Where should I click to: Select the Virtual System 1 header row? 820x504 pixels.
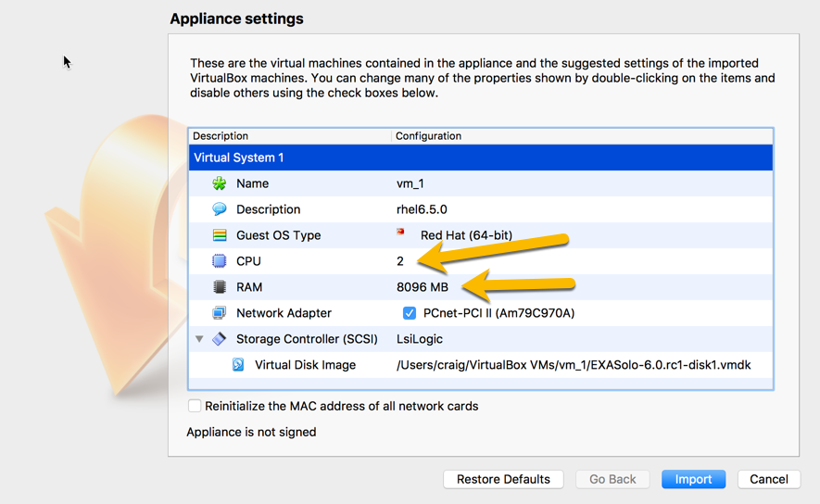tap(480, 157)
